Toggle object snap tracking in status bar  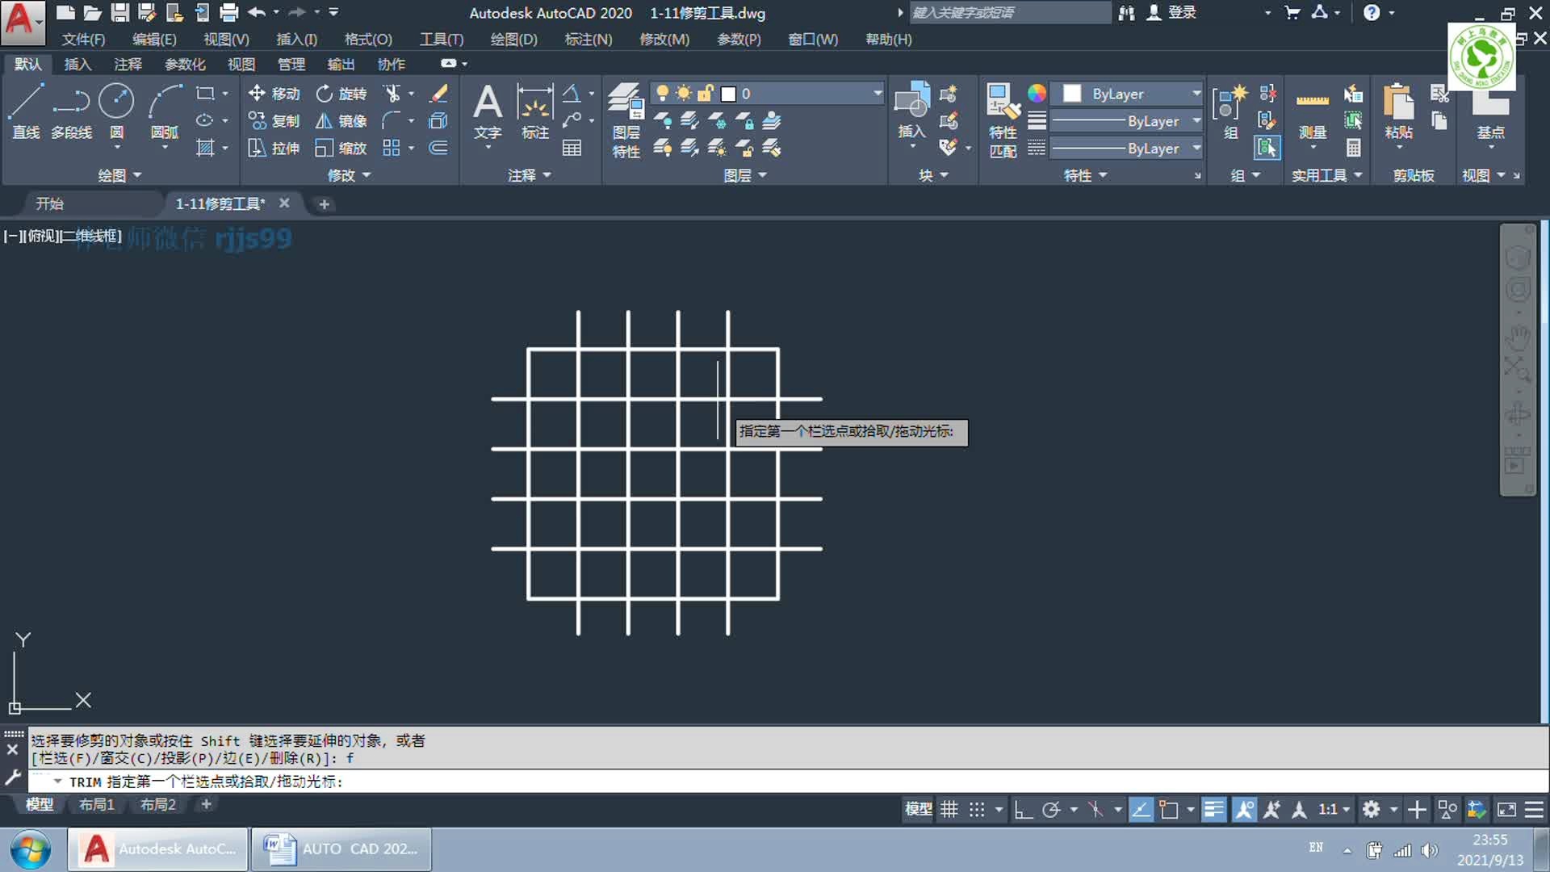click(1141, 809)
